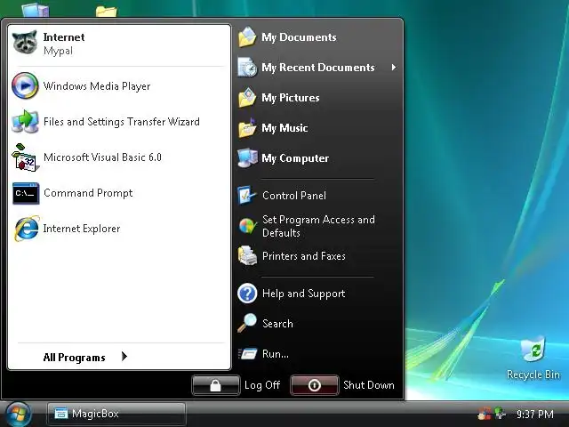Image resolution: width=569 pixels, height=427 pixels.
Task: Click Internet Explorer menu text
Action: [x=82, y=229]
